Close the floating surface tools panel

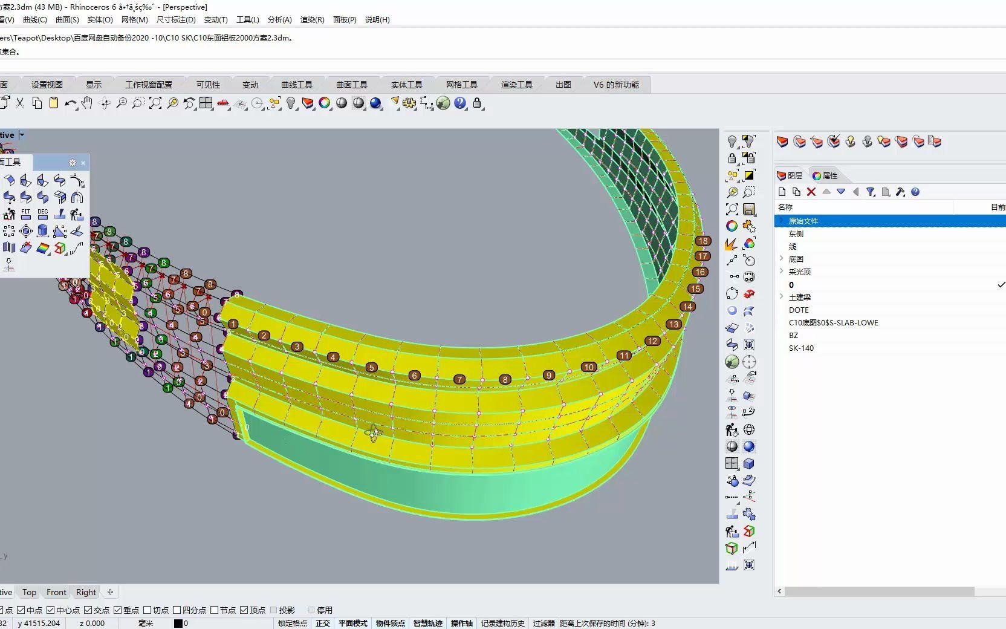coord(83,163)
